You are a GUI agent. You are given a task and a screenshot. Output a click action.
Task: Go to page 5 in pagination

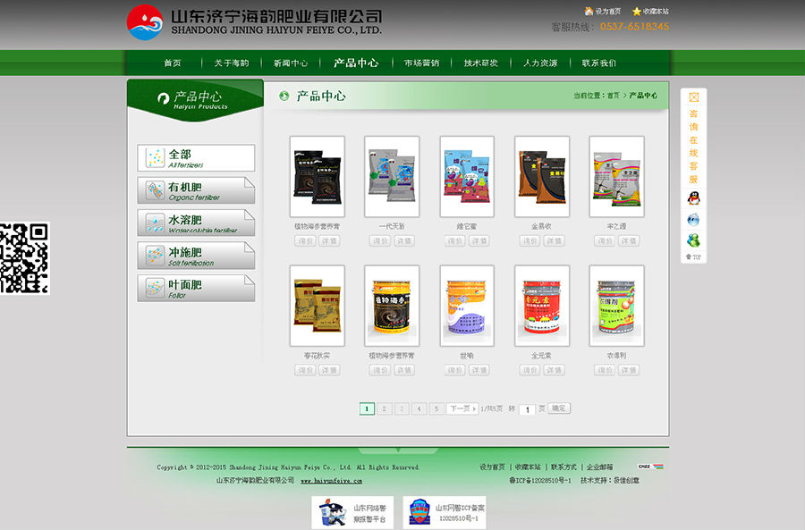(436, 408)
